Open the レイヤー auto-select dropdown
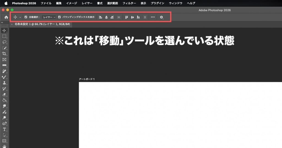The height and width of the screenshot is (148, 282). point(49,17)
